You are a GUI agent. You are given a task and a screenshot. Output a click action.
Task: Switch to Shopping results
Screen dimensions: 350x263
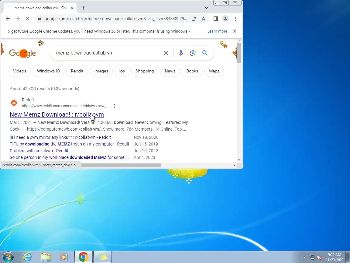(145, 71)
